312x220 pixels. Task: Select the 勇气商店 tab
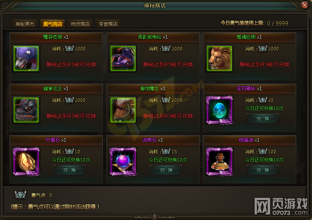(x=53, y=24)
